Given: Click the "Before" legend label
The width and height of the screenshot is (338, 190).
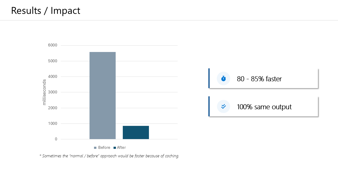Looking at the screenshot, I should point(104,148).
